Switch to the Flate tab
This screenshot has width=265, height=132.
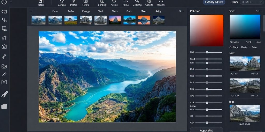55,11
